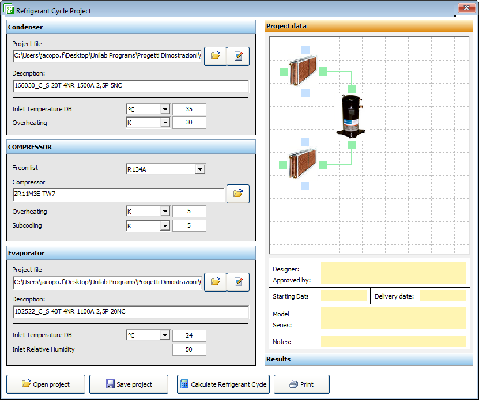Click the Project data panel header

point(368,26)
